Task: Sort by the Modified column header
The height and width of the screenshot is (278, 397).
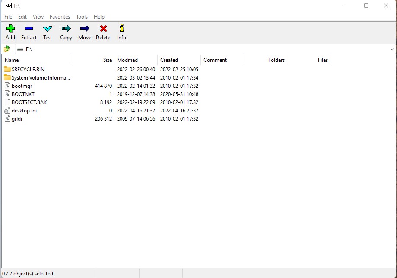Action: pos(128,60)
